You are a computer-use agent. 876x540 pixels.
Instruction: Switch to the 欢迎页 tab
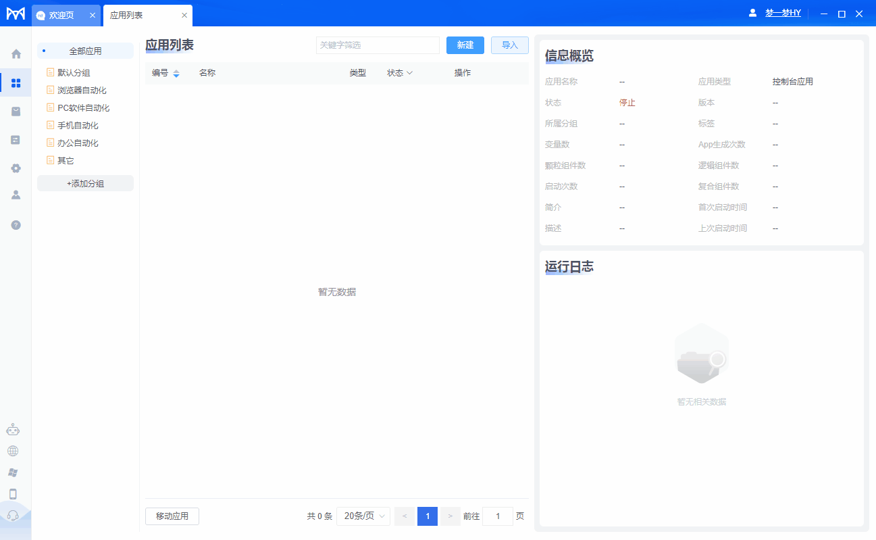coord(66,15)
